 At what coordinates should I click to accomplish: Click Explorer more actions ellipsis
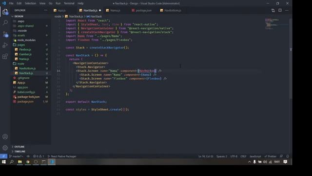[x=45, y=10]
